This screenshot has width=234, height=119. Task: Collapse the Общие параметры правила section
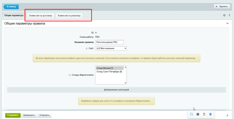pos(227,24)
